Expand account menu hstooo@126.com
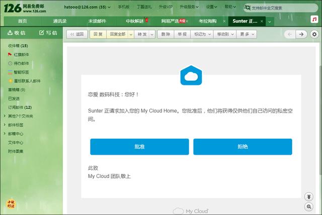 point(87,7)
